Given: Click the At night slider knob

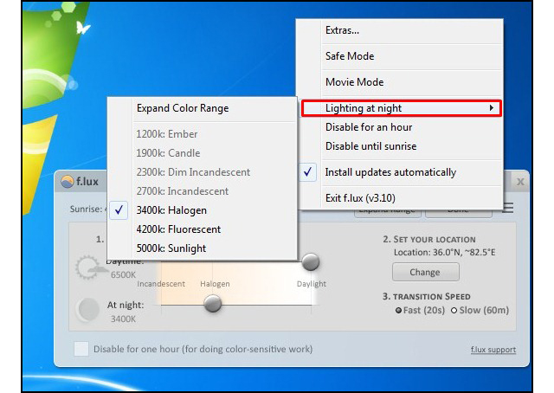Looking at the screenshot, I should (213, 304).
